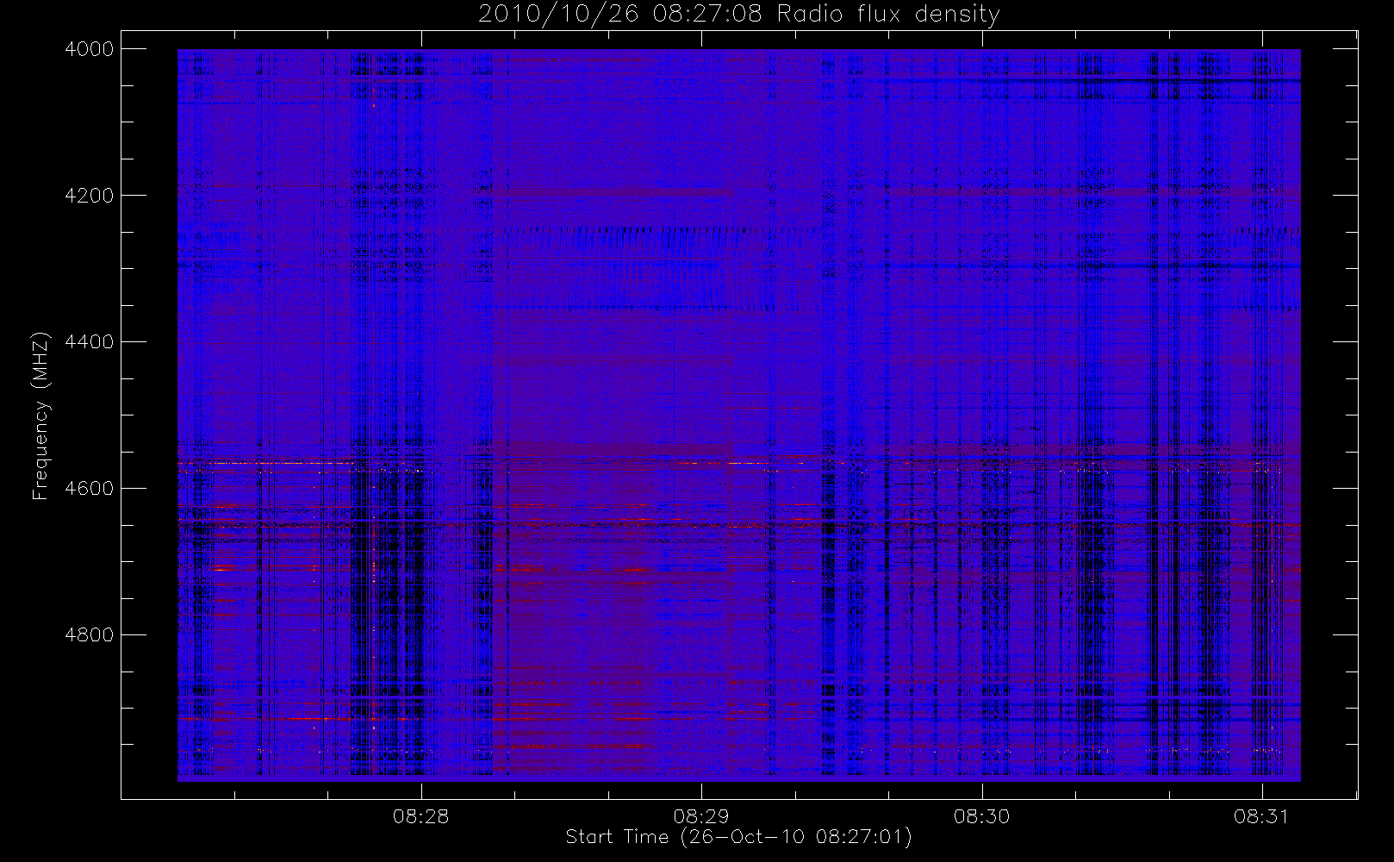The height and width of the screenshot is (862, 1394).
Task: Select the 4000 frequency axis label
Action: 90,49
